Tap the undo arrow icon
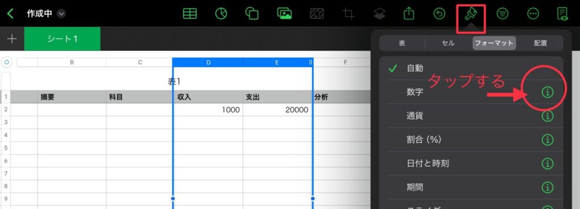 tap(439, 14)
